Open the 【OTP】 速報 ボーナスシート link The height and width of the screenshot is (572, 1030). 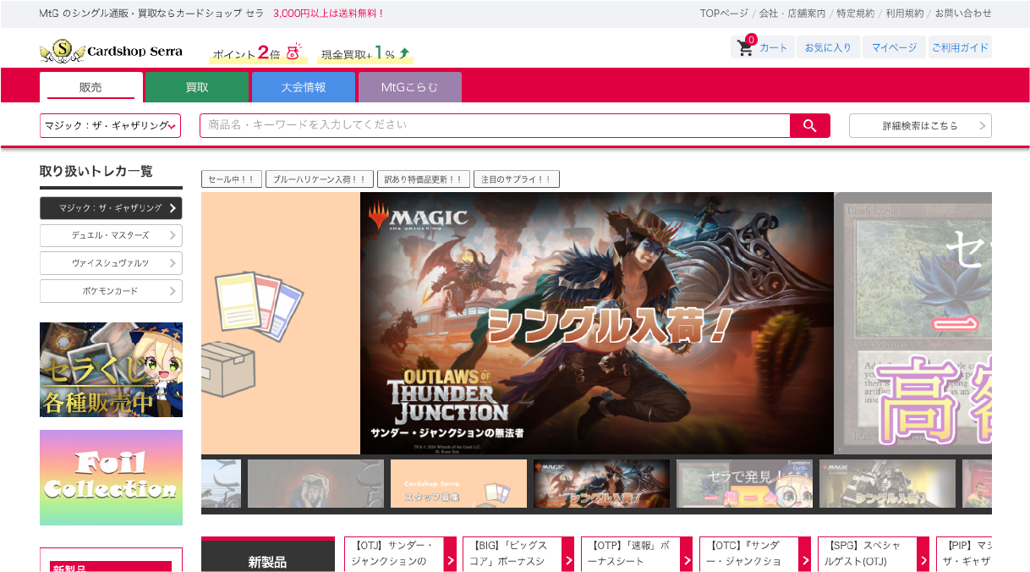click(x=637, y=553)
